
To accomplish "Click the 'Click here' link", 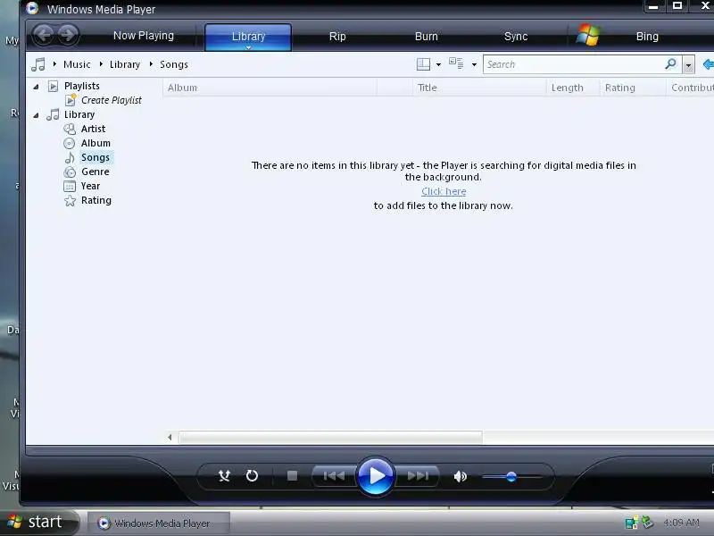I will (444, 191).
